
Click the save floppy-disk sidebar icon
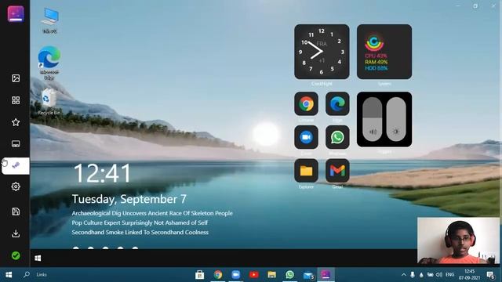coord(16,211)
